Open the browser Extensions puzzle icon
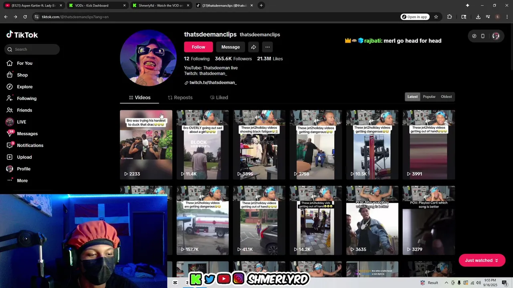Viewport: 513px width, 288px height. tap(450, 17)
